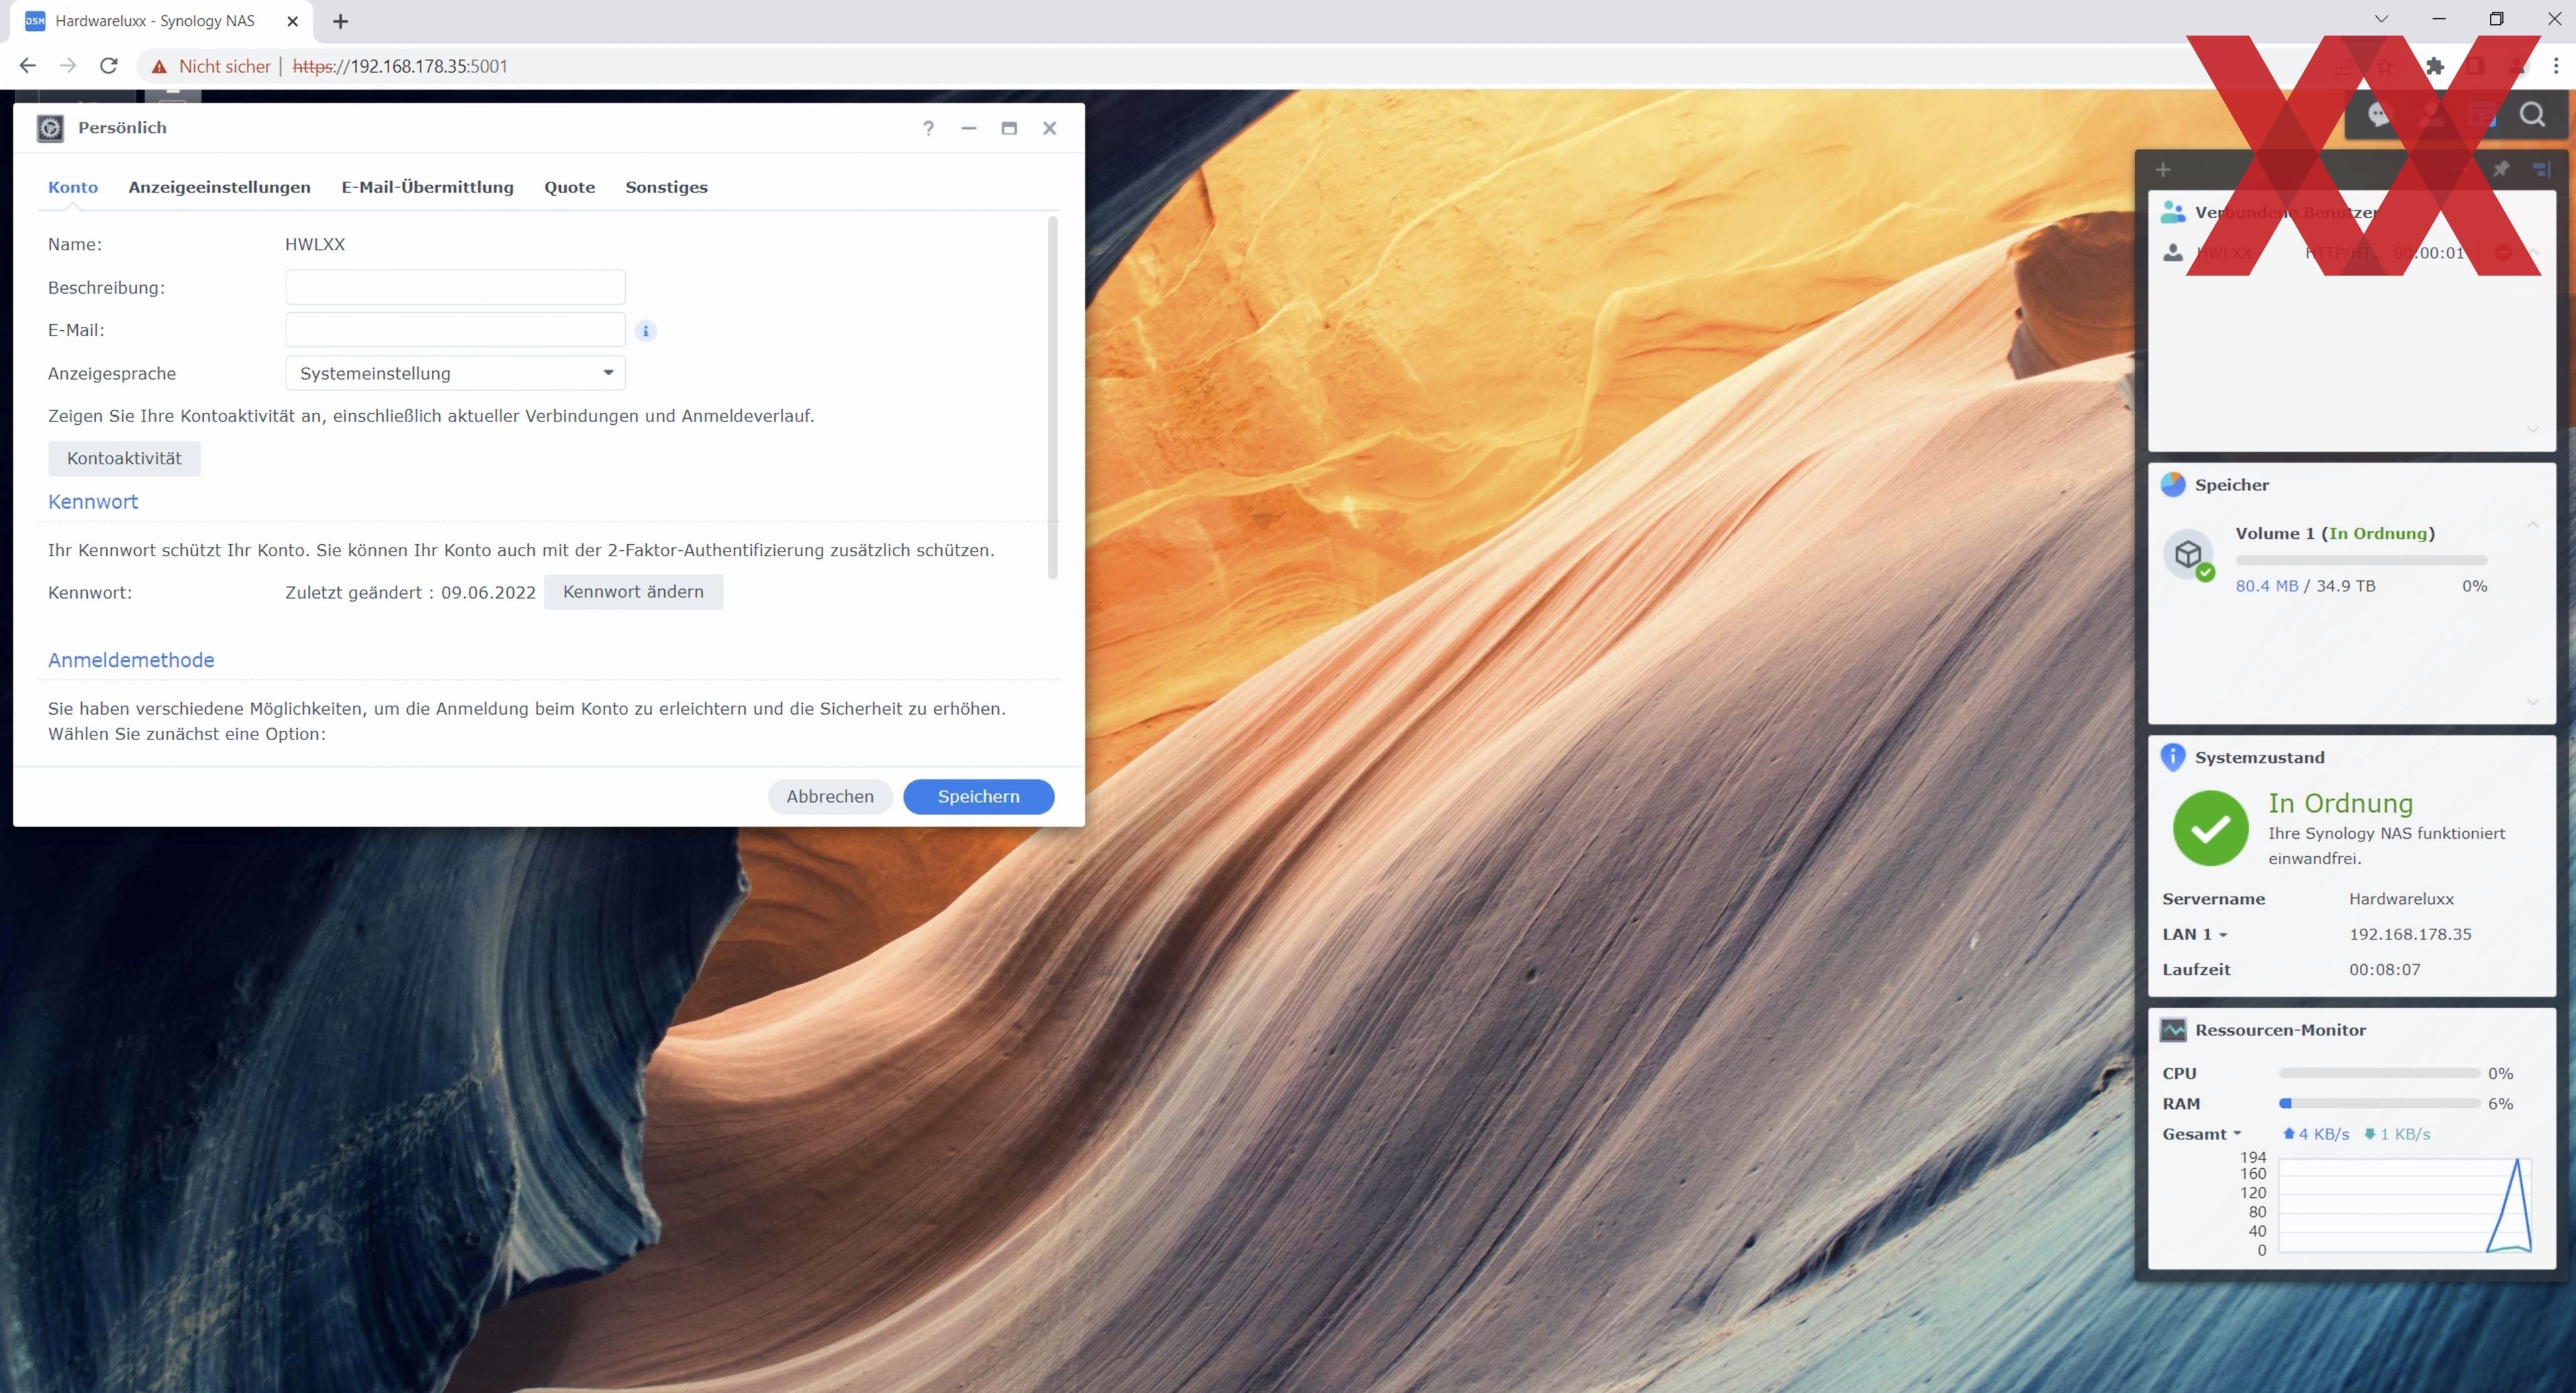Click the Speicher pie-chart widget icon

click(x=2173, y=485)
